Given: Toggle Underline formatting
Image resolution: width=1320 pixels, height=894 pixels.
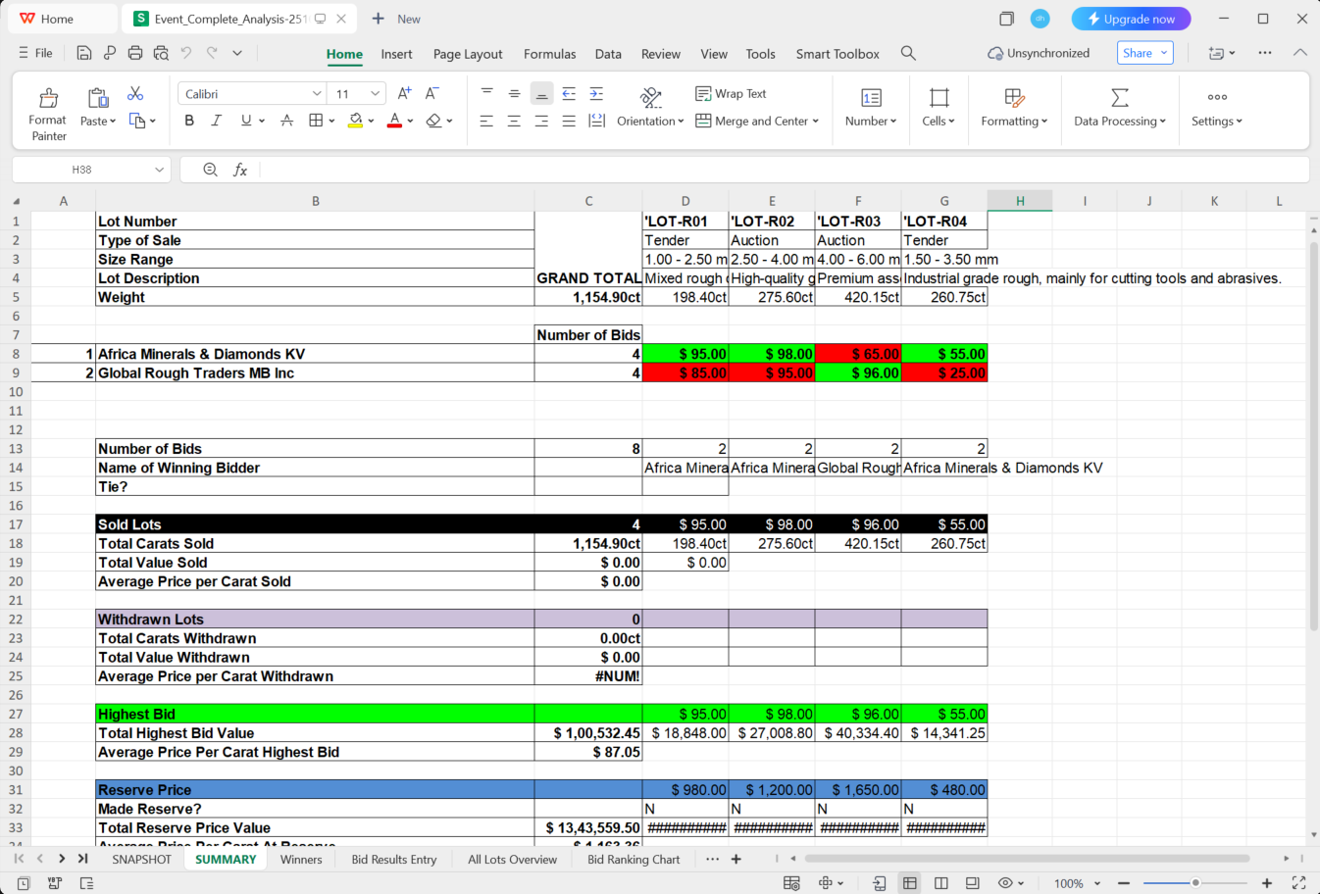Looking at the screenshot, I should point(246,121).
